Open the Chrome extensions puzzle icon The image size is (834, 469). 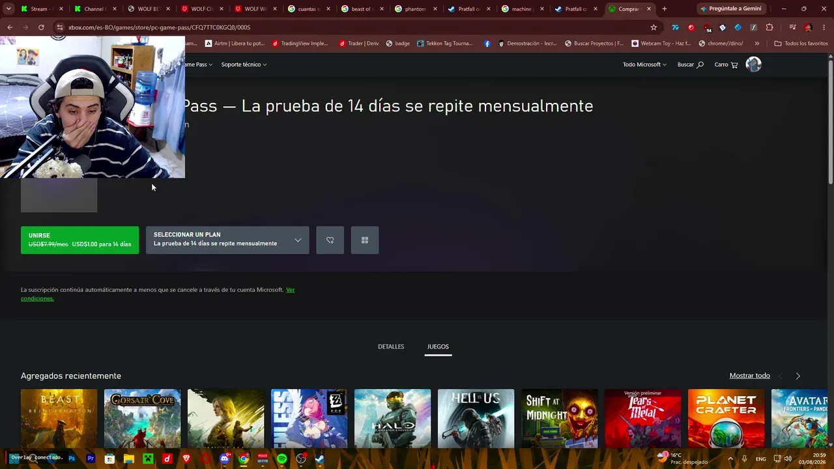point(769,27)
